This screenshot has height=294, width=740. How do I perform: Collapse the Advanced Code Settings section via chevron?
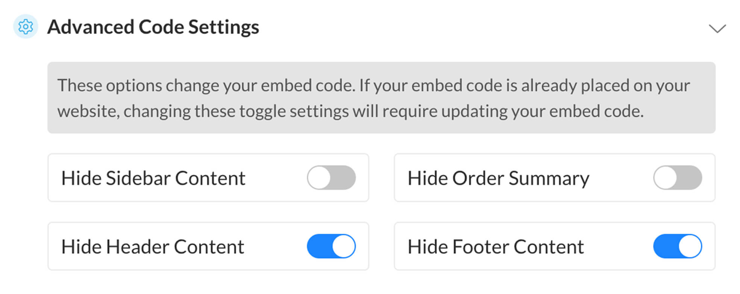point(717,29)
